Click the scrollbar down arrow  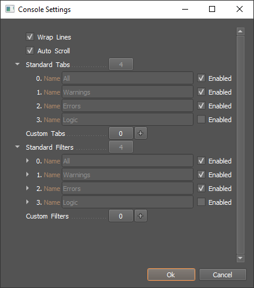(x=240, y=258)
